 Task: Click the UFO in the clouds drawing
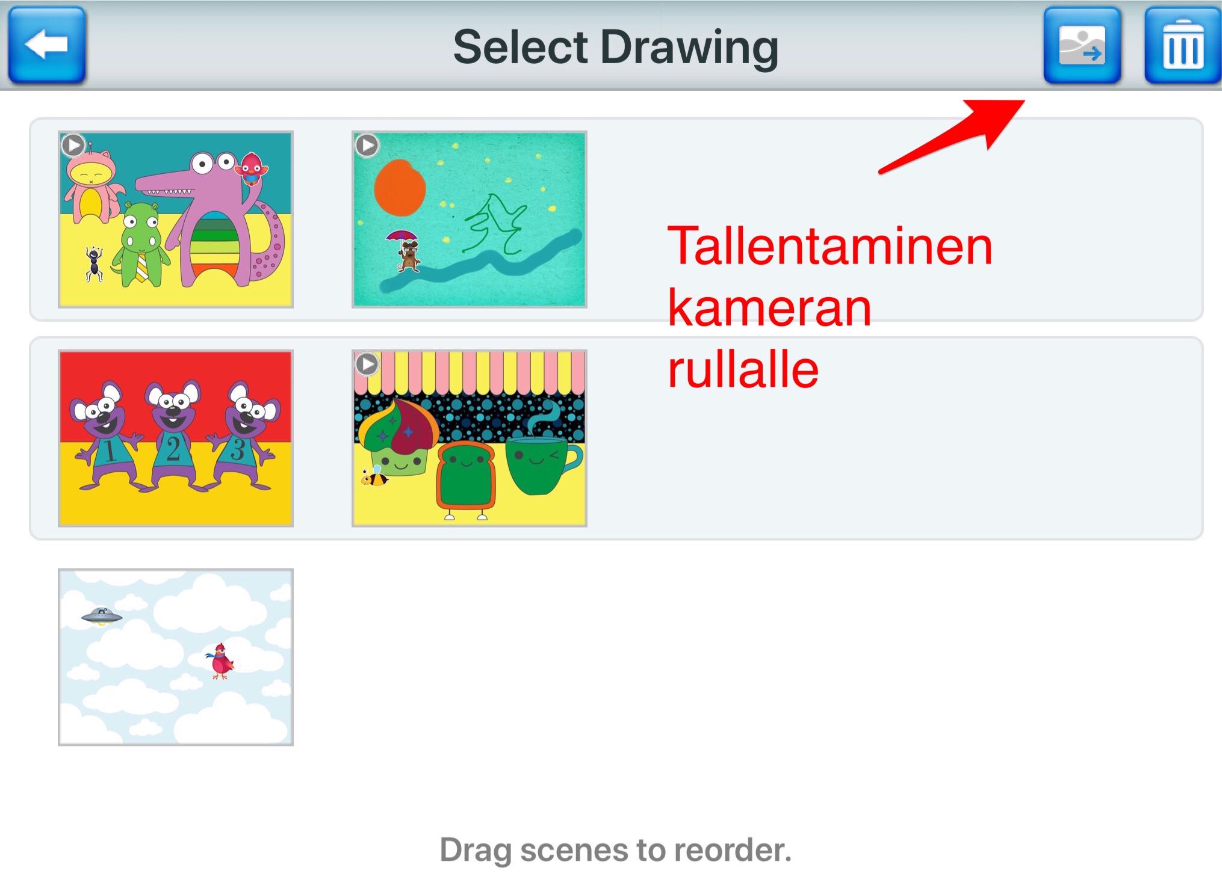102,615
